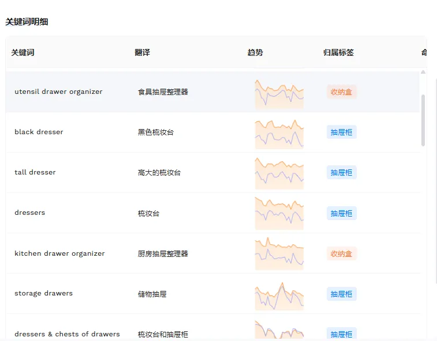
Task: Click the table's vertical scrollbar thumb
Action: [x=423, y=120]
